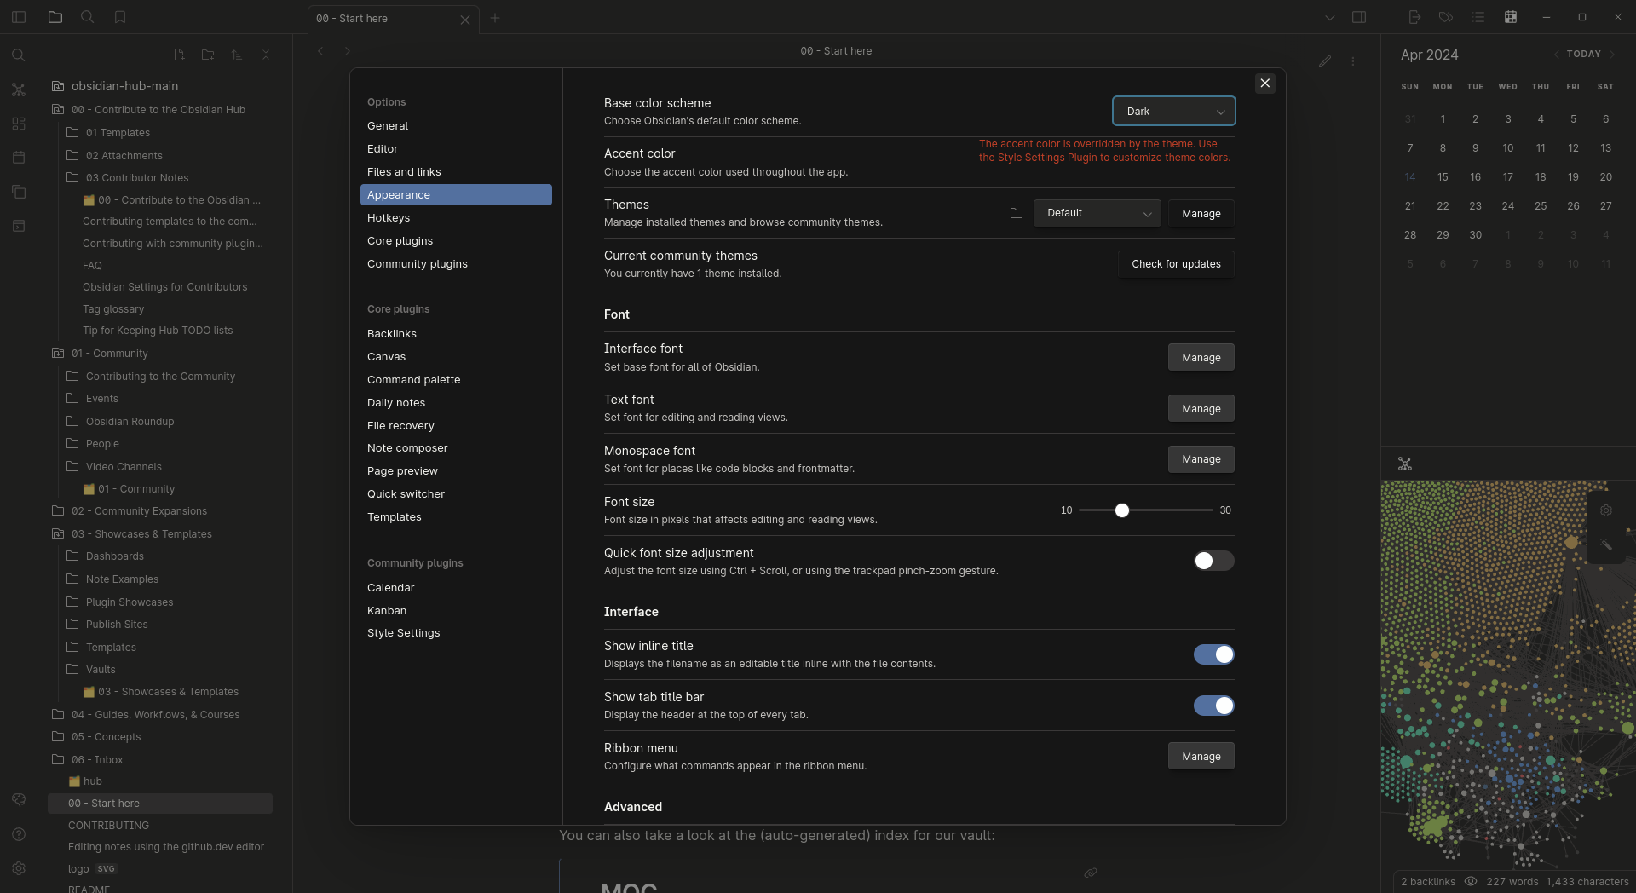The height and width of the screenshot is (893, 1636).
Task: Switch to the calendar panel icon
Action: [x=1511, y=17]
